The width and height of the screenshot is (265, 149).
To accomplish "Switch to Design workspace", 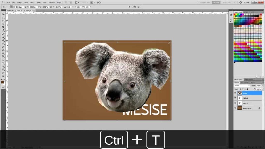I will point(216,2).
